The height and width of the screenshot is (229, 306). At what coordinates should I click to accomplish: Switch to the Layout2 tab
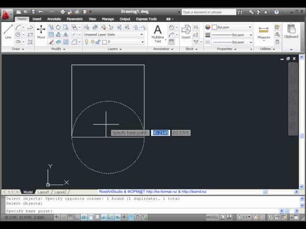[60, 192]
